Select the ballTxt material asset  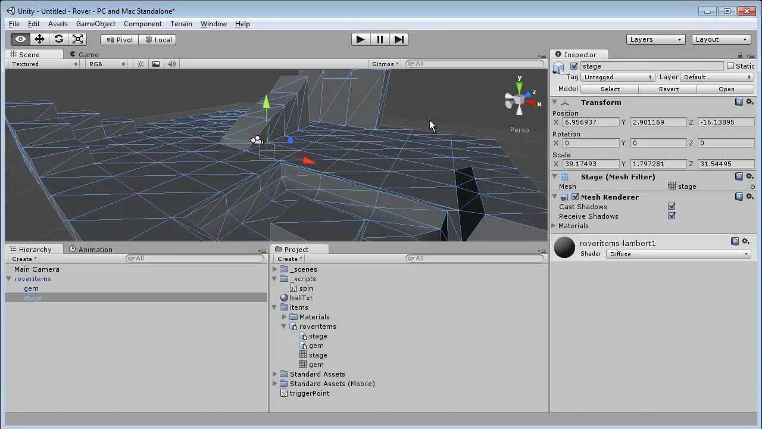[x=301, y=298]
